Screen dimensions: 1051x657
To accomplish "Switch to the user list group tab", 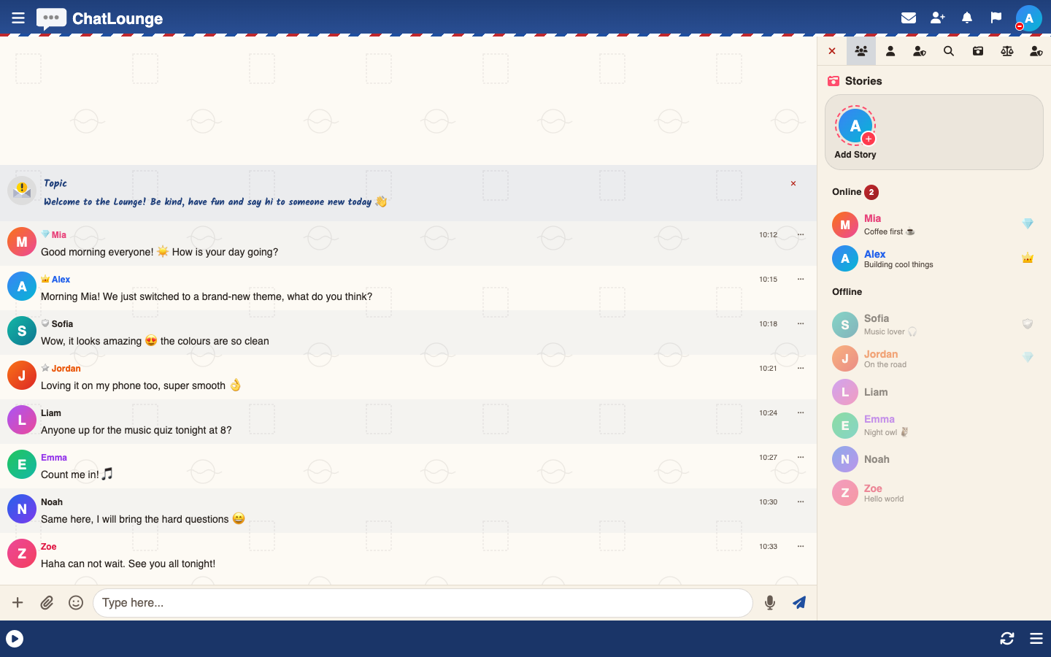I will click(x=861, y=51).
